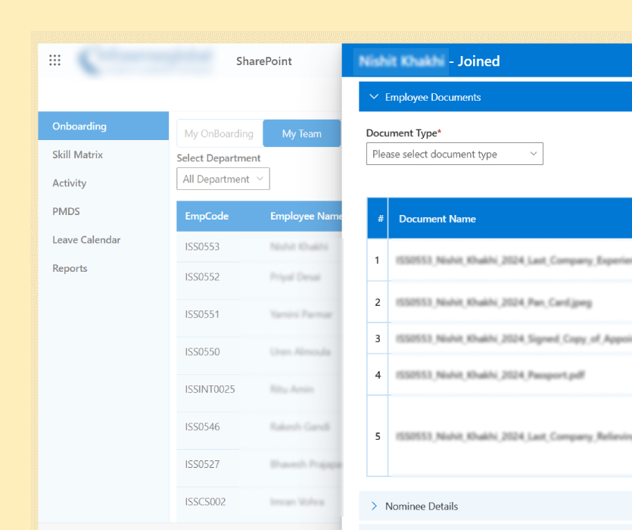Image resolution: width=632 pixels, height=530 pixels.
Task: Open the Document Type dropdown
Action: (x=454, y=154)
